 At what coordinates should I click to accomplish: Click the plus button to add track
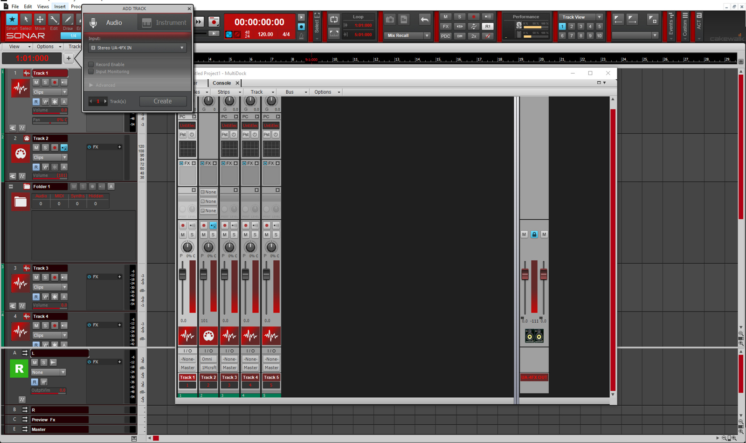69,58
